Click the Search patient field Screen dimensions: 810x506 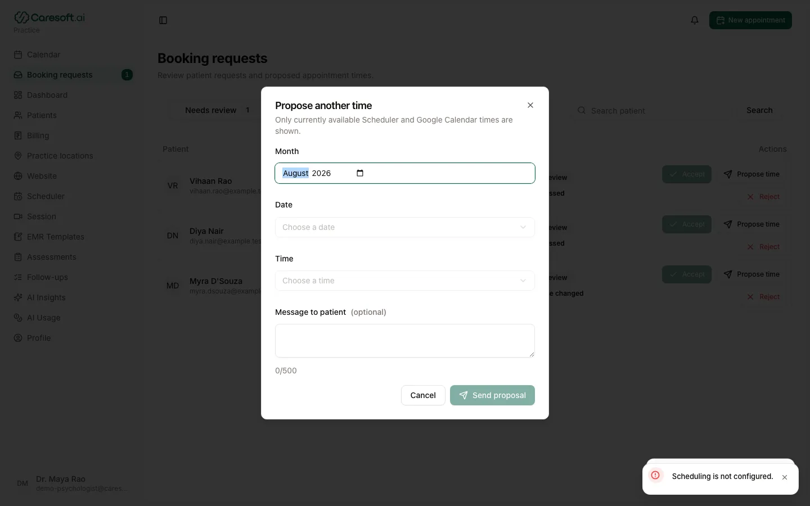click(x=652, y=111)
